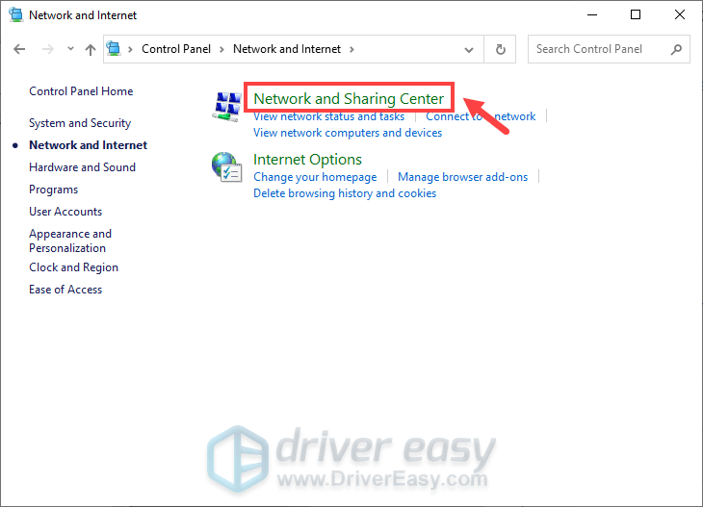Viewport: 703px width, 507px height.
Task: Click the search magnifier icon
Action: click(677, 49)
